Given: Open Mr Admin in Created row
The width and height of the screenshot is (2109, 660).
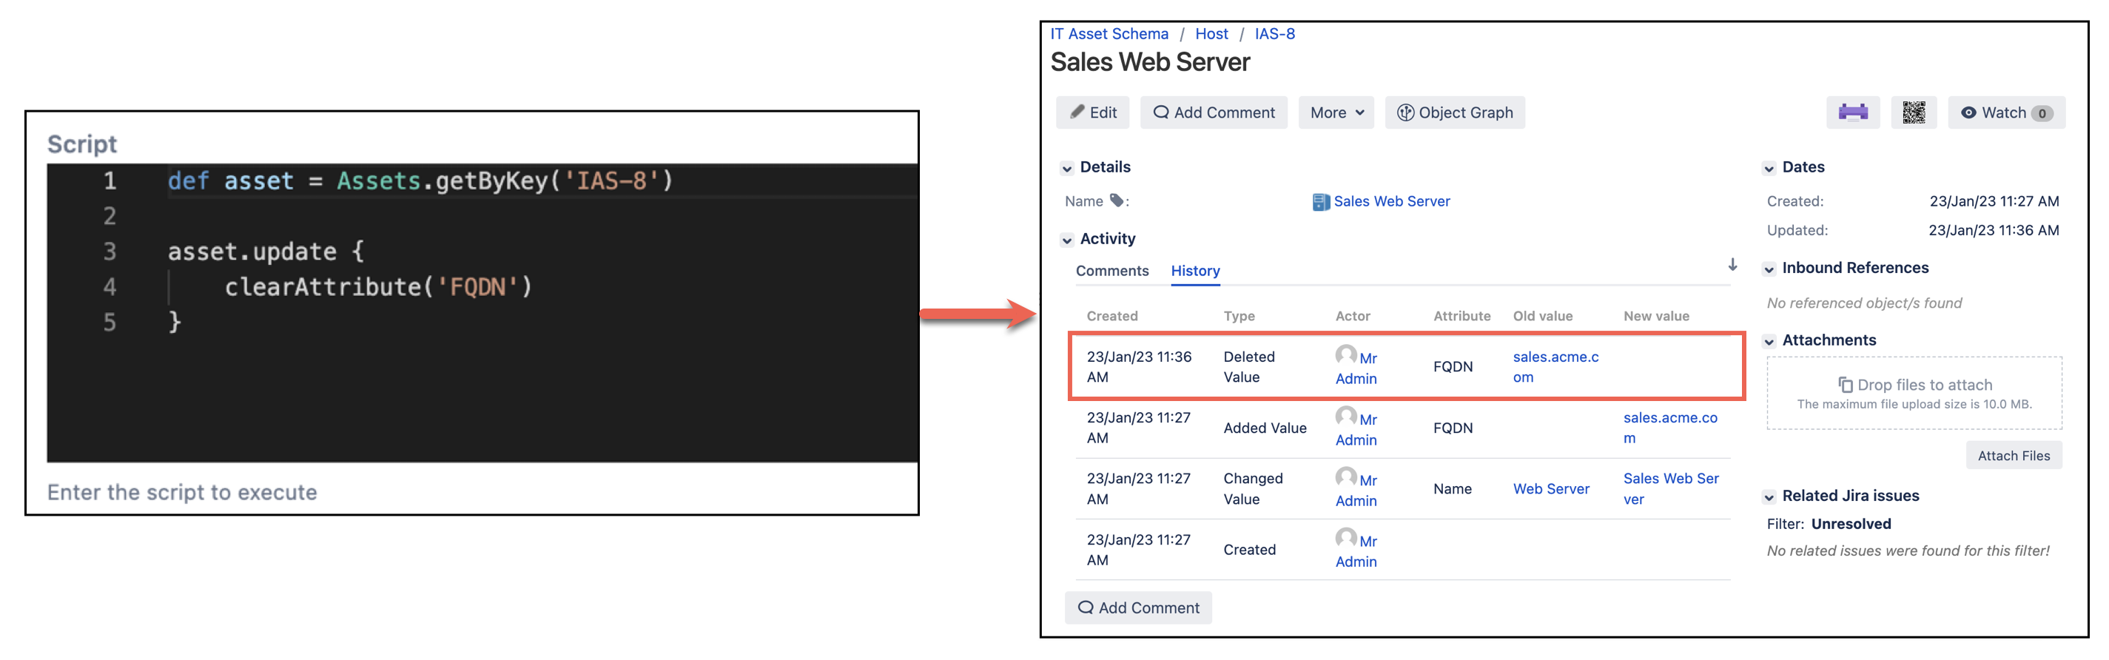Looking at the screenshot, I should pos(1356,552).
